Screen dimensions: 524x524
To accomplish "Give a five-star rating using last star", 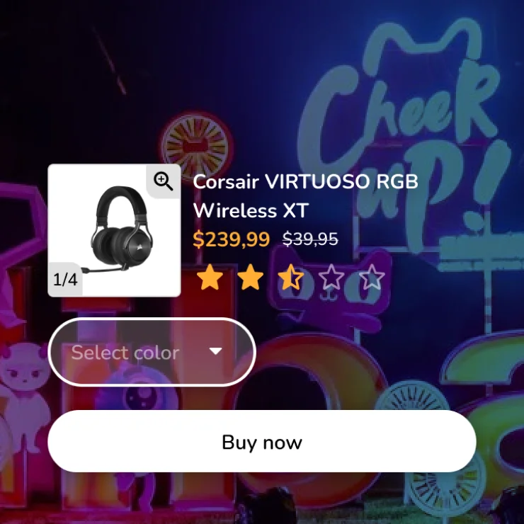I will [x=372, y=277].
